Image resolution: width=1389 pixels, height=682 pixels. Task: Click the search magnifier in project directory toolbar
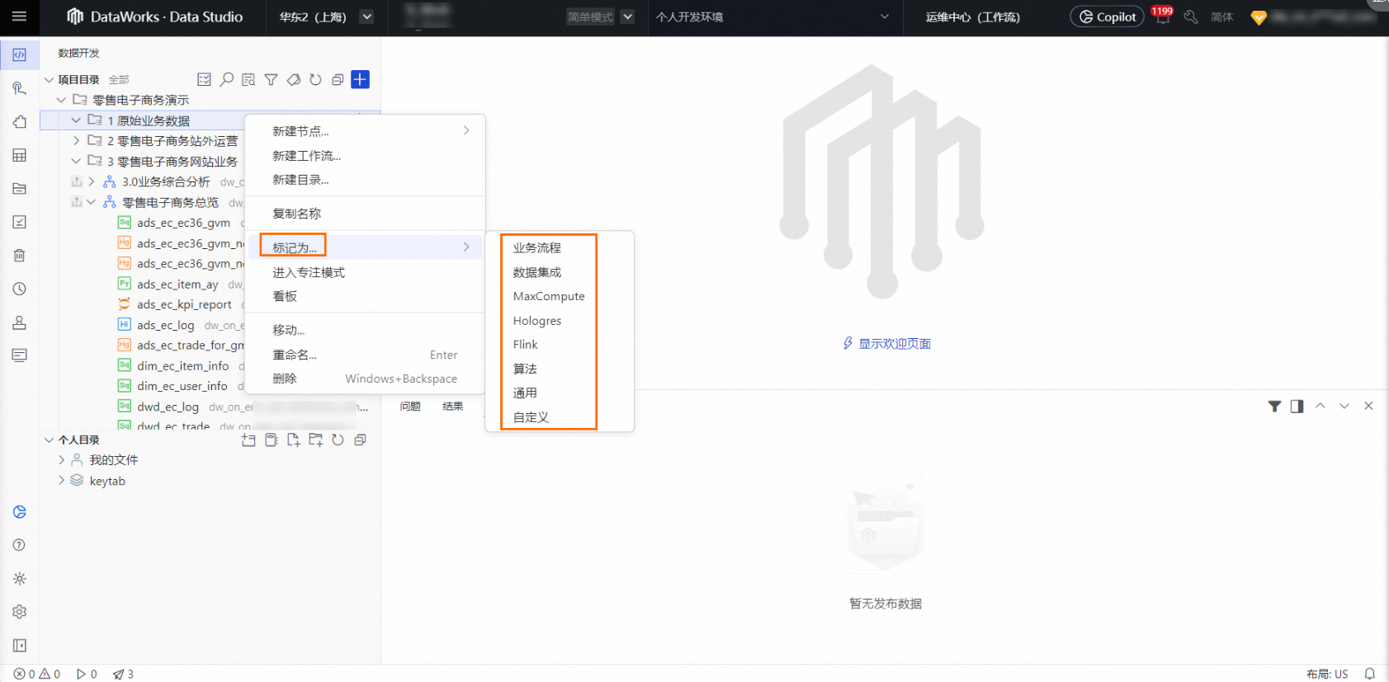pyautogui.click(x=226, y=79)
